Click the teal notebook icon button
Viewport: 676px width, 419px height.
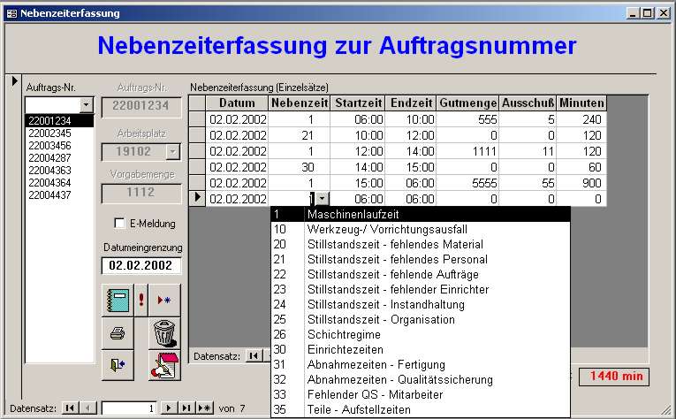(x=118, y=300)
